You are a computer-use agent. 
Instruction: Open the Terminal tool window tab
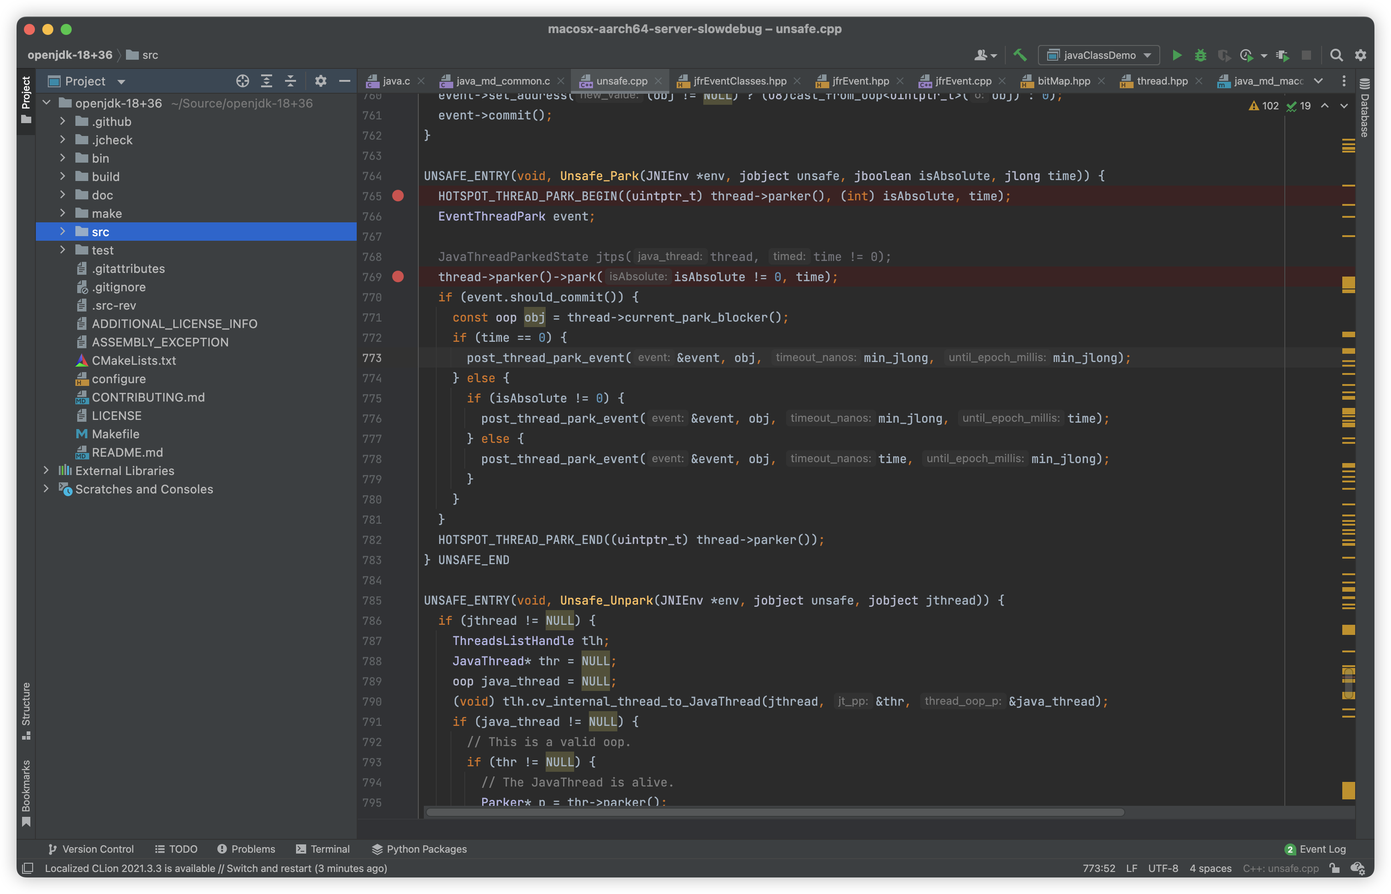tap(323, 849)
